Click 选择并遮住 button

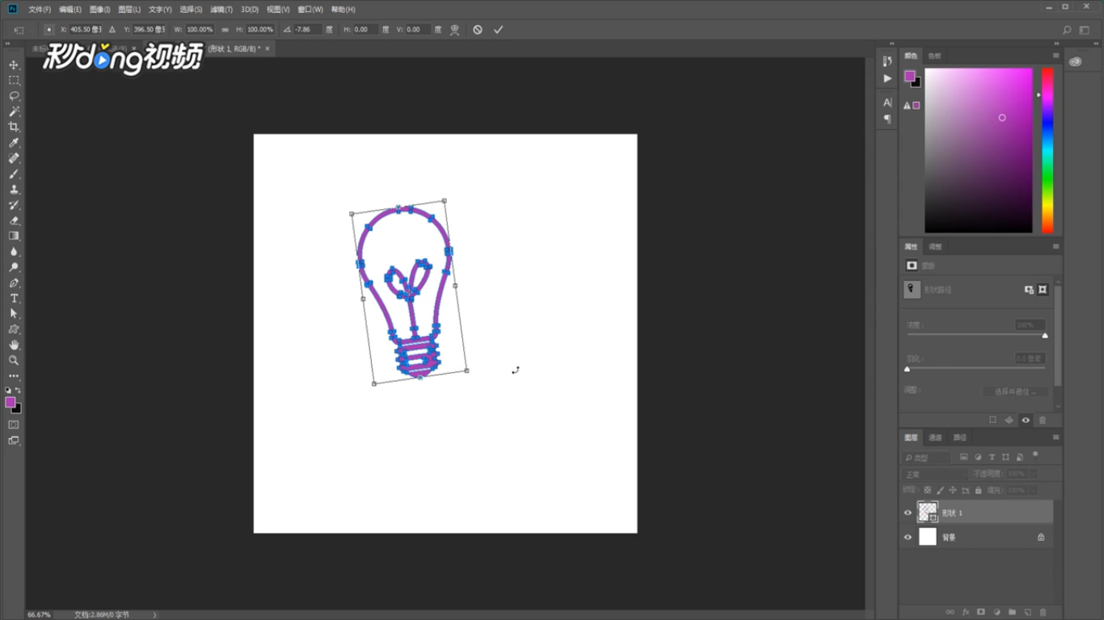[x=1016, y=392]
